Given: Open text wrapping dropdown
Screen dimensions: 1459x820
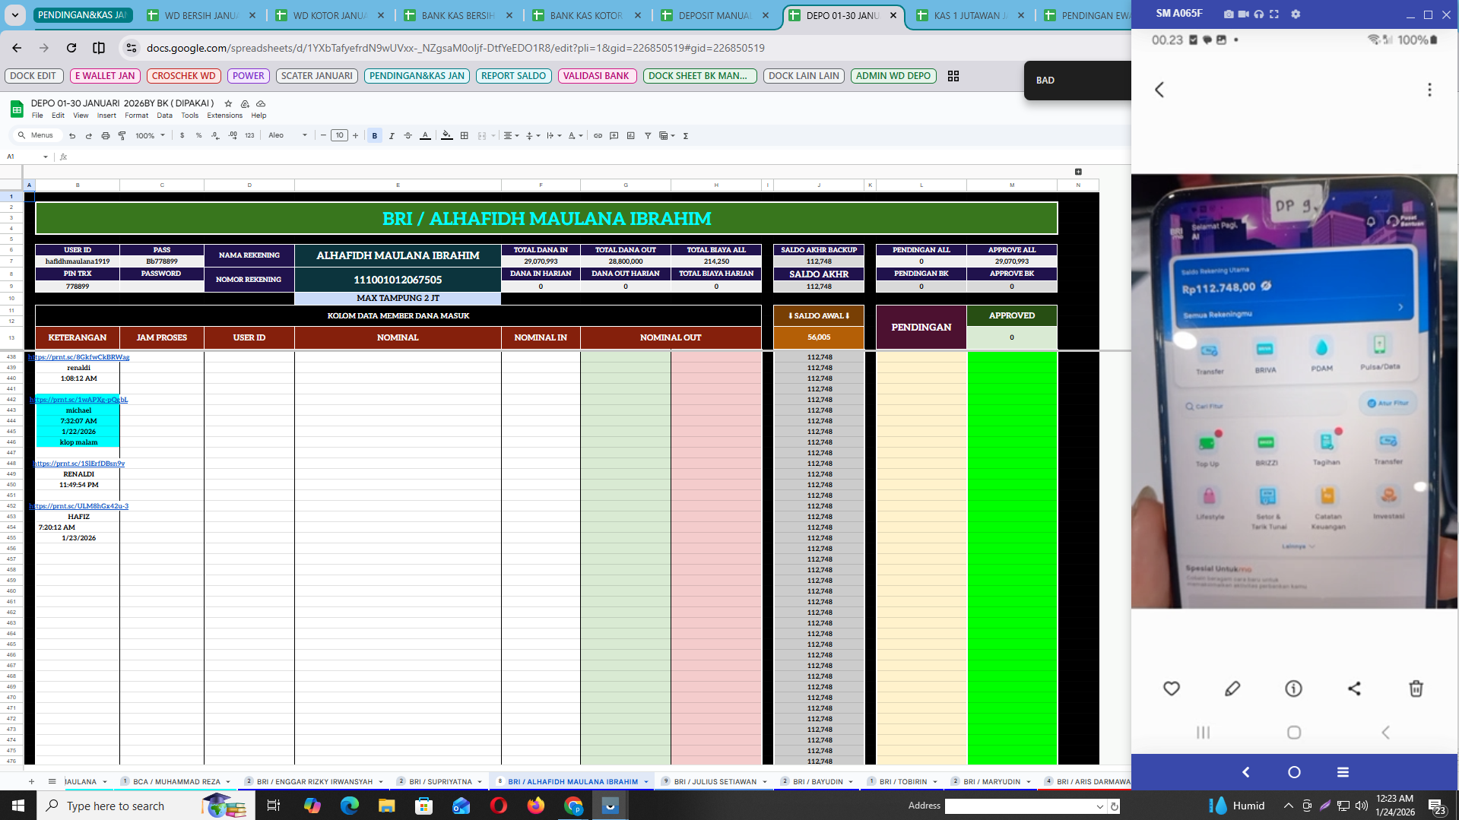Looking at the screenshot, I should point(554,136).
